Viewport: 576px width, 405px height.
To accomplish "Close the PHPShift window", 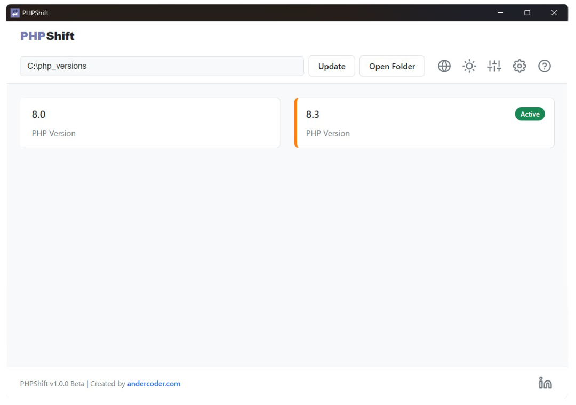I will click(554, 13).
